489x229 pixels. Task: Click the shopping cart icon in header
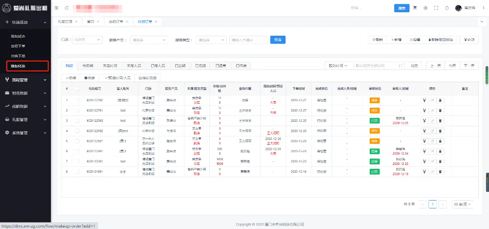click(x=415, y=8)
